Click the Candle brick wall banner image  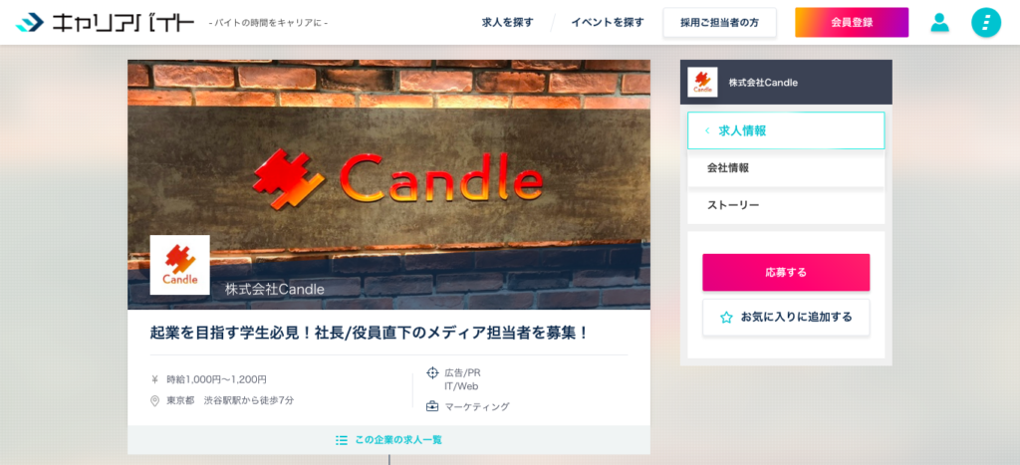[389, 184]
